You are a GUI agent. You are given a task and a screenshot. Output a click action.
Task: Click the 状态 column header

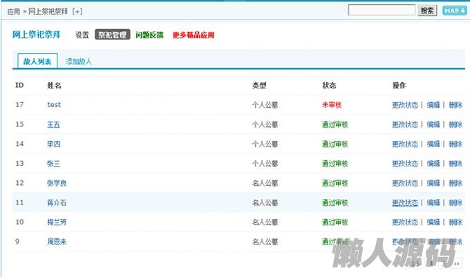[x=329, y=86]
